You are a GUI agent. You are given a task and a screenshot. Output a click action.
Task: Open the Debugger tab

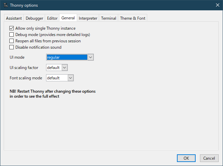pos(34,18)
